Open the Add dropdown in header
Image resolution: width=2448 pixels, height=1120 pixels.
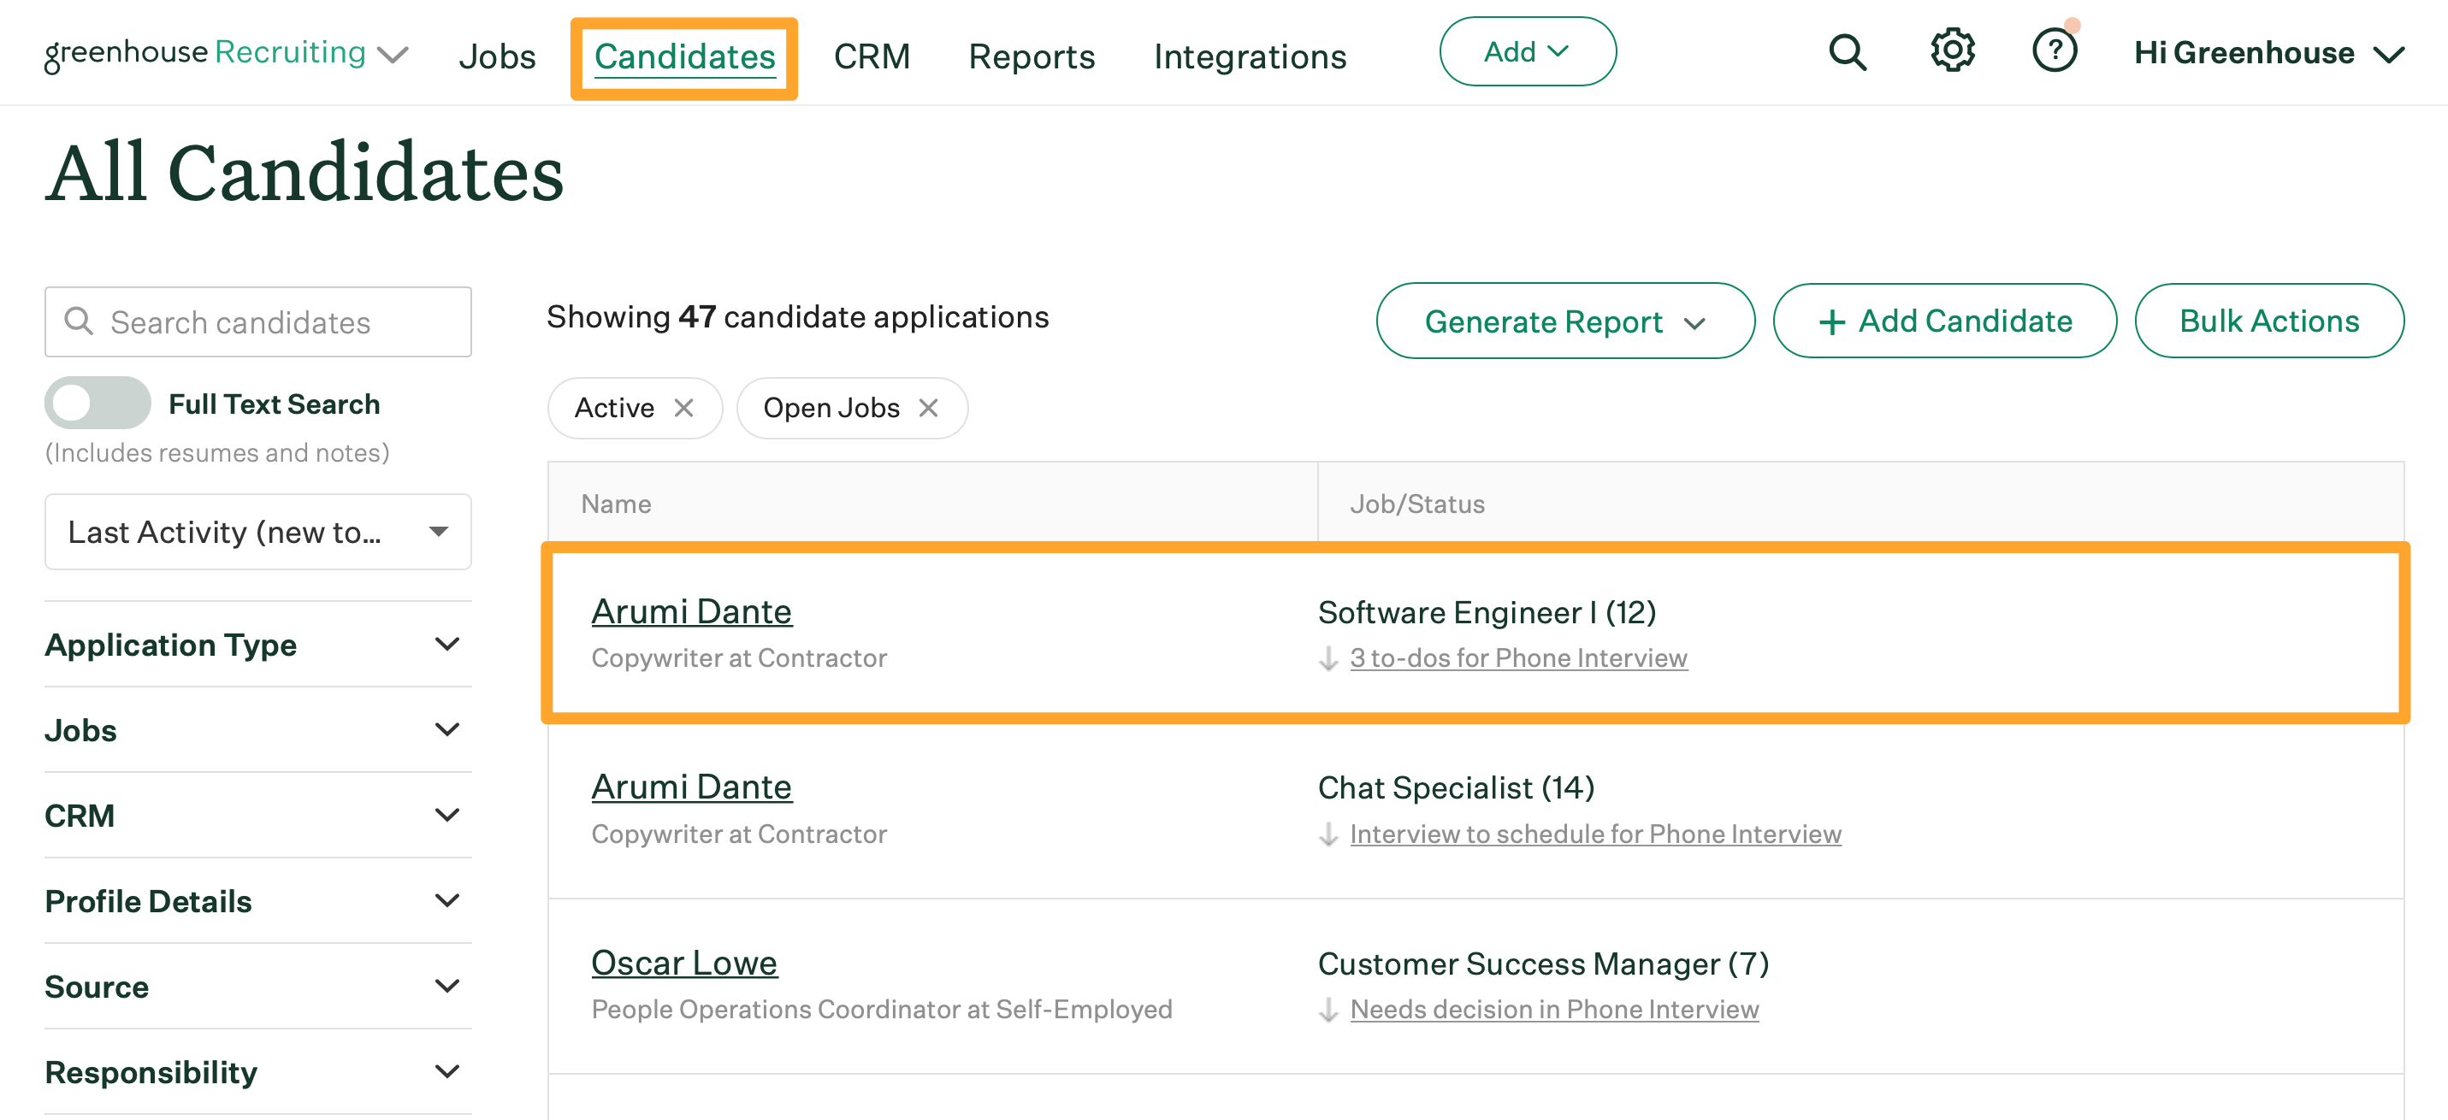pos(1526,52)
